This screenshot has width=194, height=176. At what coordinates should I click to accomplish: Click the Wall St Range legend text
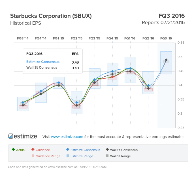(120, 156)
